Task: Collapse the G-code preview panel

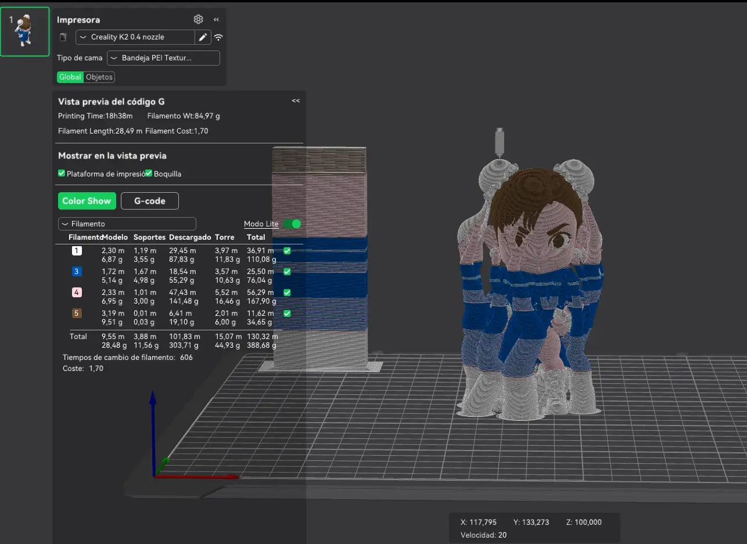Action: (x=296, y=101)
